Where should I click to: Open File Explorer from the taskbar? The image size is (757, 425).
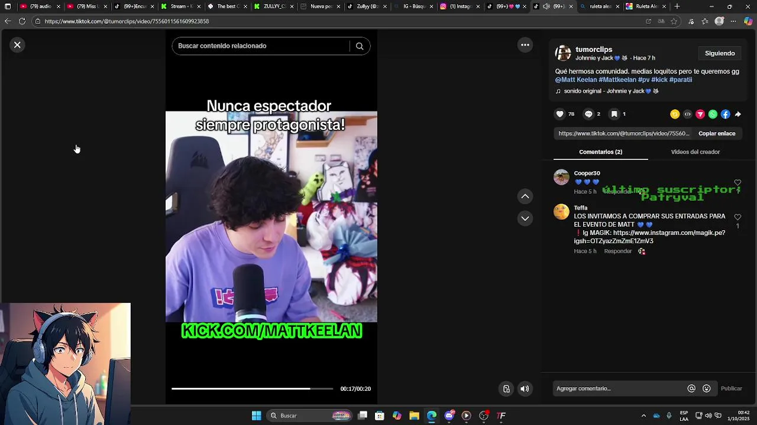point(414,416)
